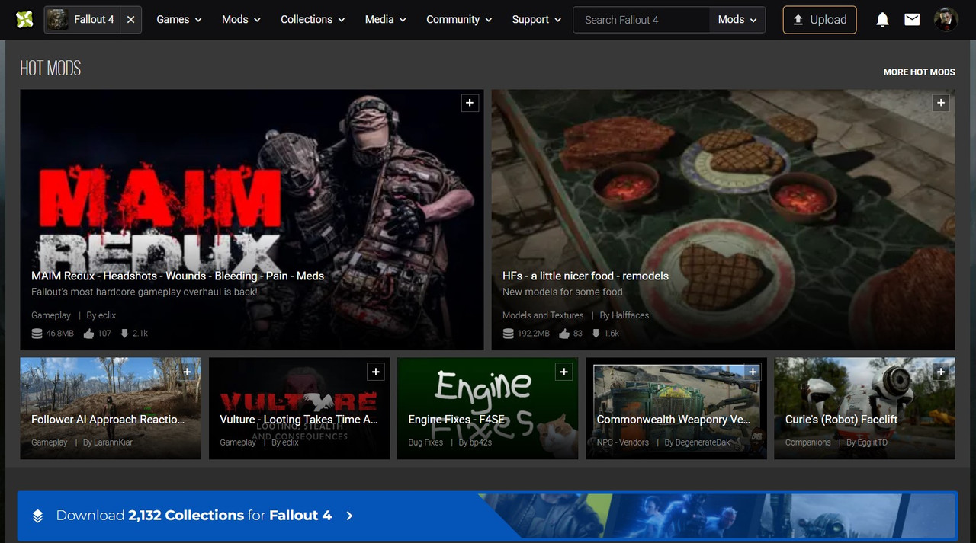Viewport: 976px width, 543px height.
Task: Click plus icon on Vulture looting card
Action: [375, 372]
